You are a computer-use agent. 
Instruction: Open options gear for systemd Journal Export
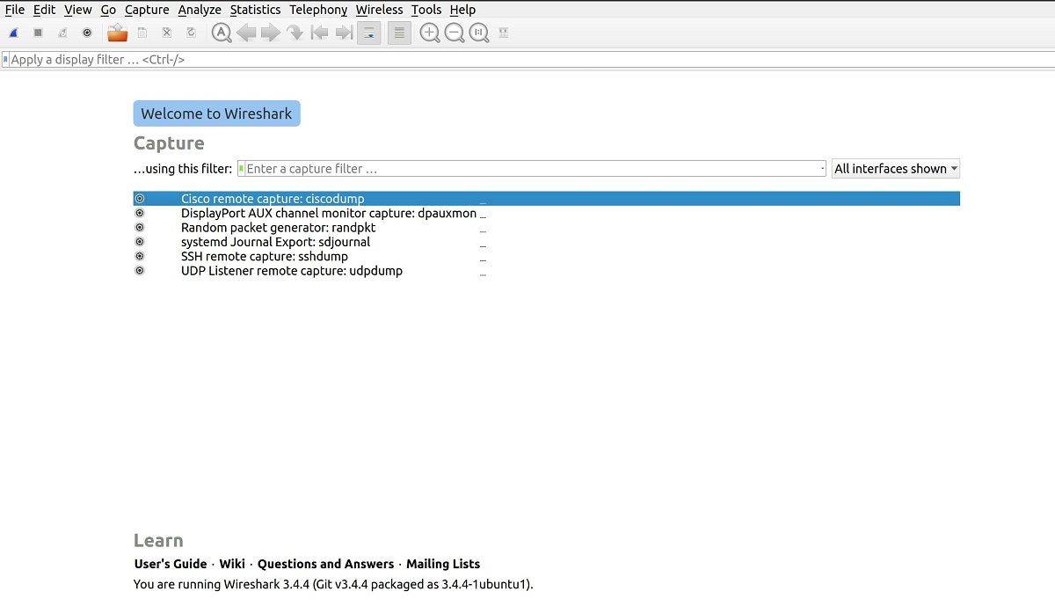click(139, 242)
